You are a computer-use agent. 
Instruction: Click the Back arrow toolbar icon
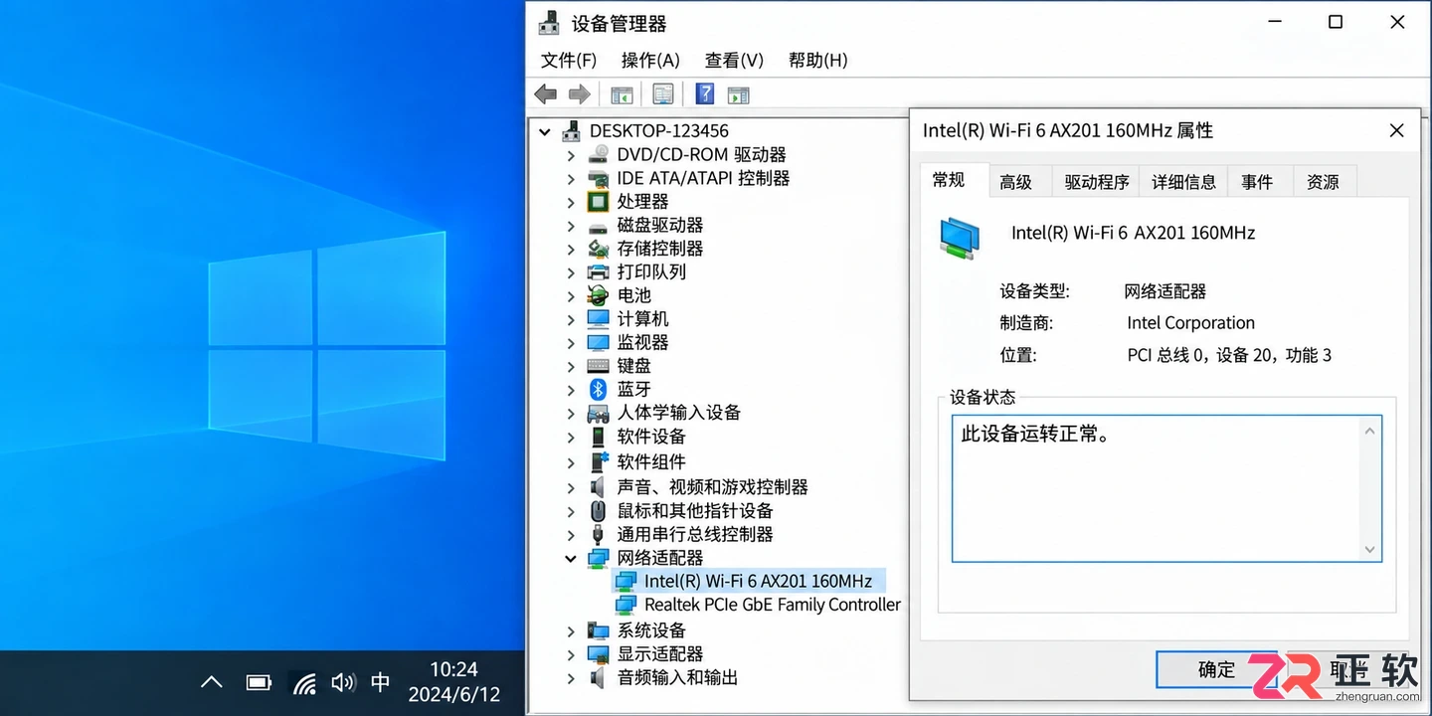tap(545, 94)
